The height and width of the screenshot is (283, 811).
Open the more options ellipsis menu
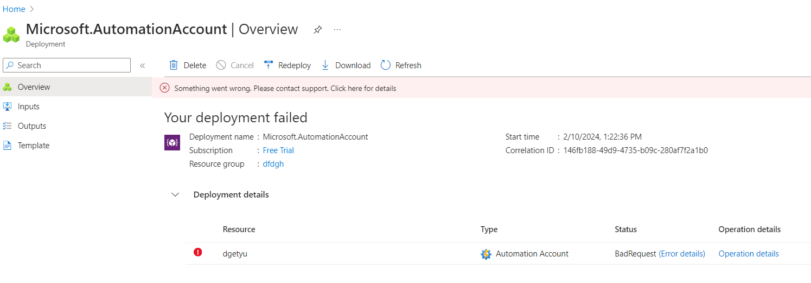pos(337,30)
